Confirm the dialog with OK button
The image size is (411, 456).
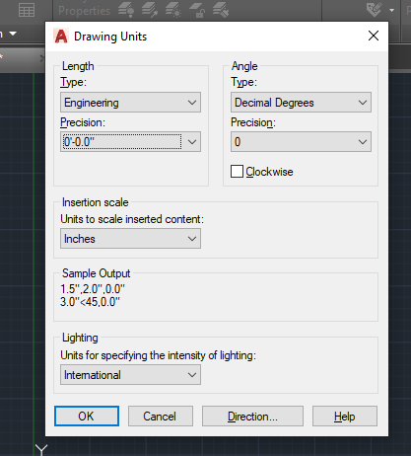pos(87,417)
